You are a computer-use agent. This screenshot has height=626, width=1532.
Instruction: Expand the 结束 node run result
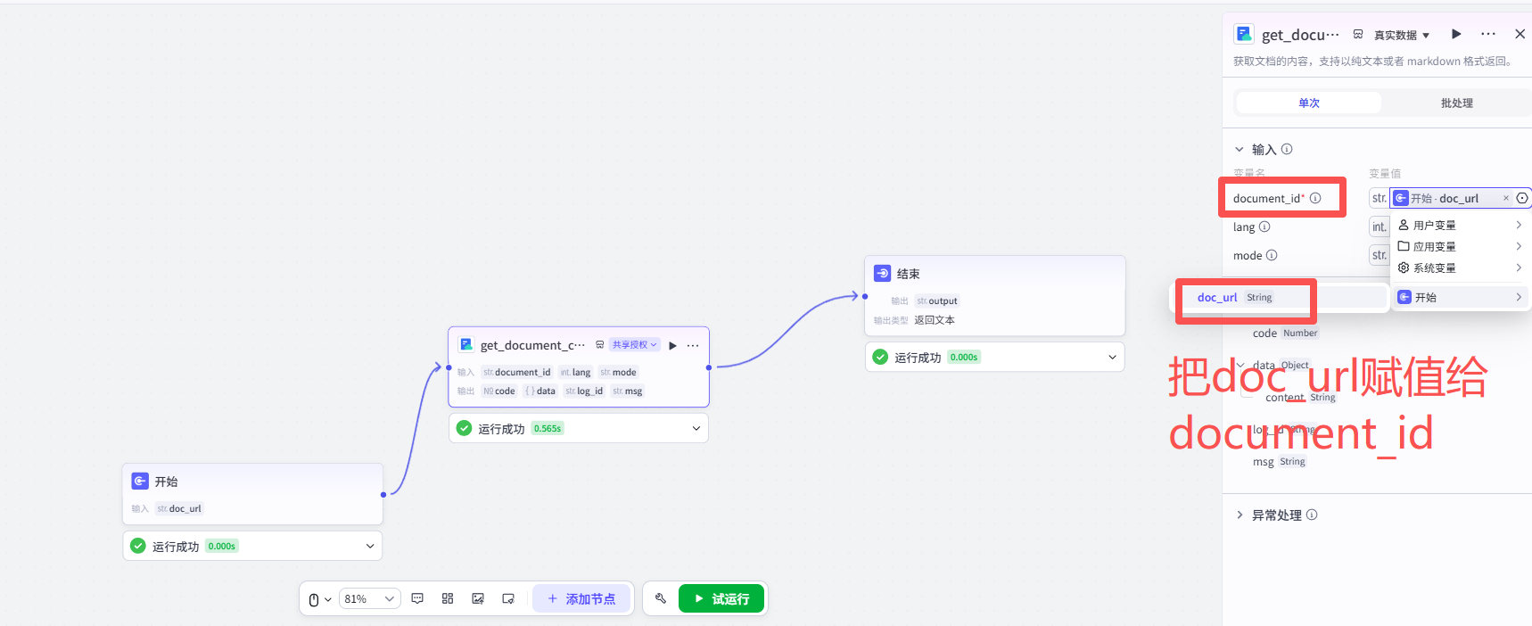1112,357
